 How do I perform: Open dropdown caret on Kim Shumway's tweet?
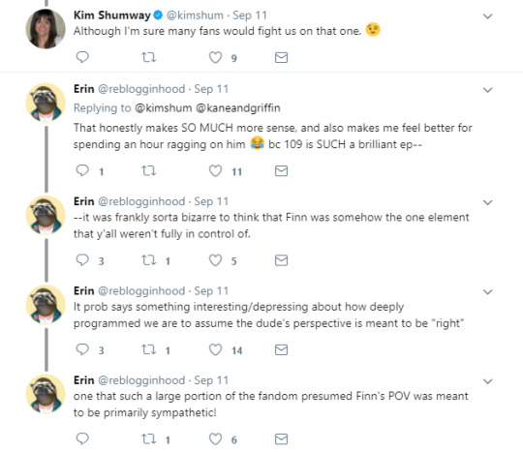pyautogui.click(x=487, y=16)
